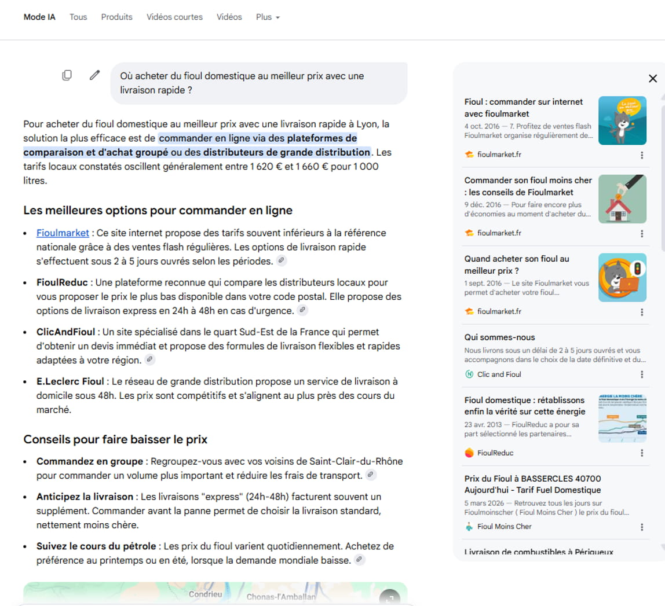
Task: Click heading 'Conseils pour faire baisser le prix'
Action: (x=115, y=439)
